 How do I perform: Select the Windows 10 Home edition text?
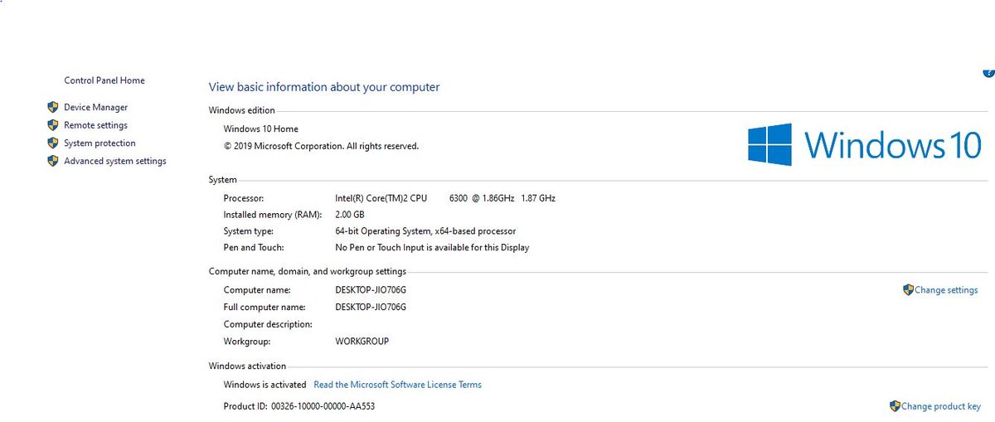pos(261,129)
